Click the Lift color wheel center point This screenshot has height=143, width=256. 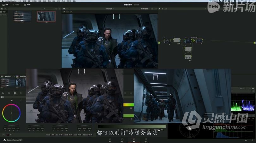[11, 113]
